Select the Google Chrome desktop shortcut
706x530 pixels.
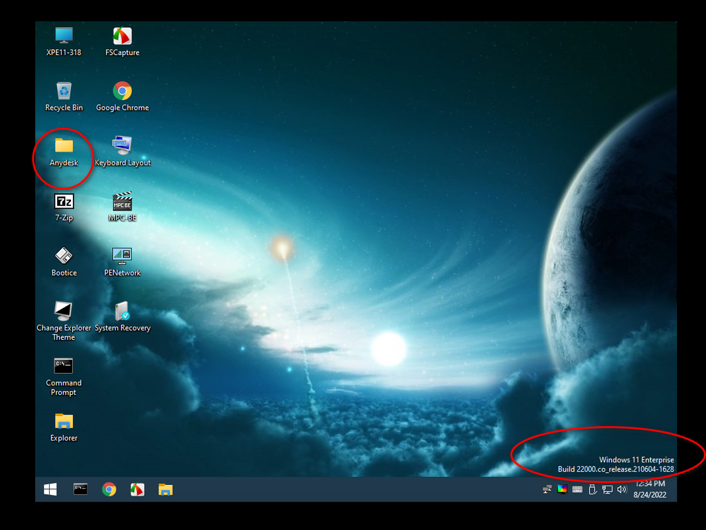122,97
